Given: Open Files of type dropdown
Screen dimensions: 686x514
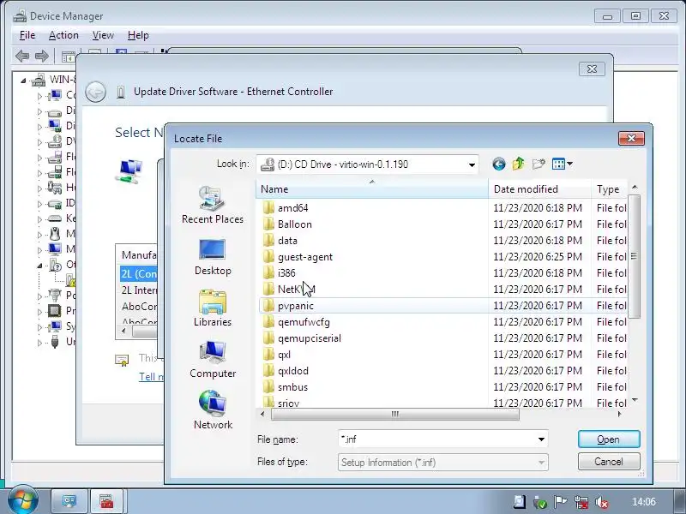Looking at the screenshot, I should point(541,463).
